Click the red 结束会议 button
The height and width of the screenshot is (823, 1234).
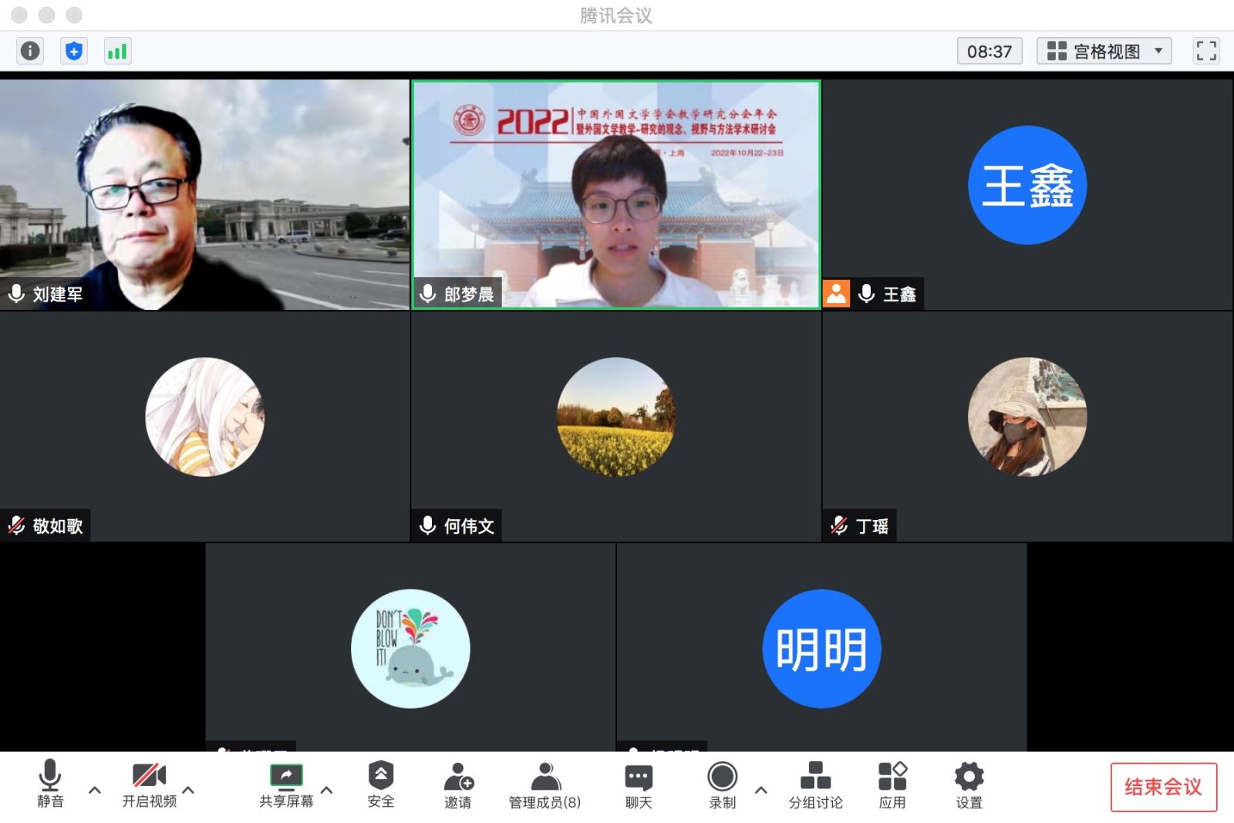pos(1163,787)
